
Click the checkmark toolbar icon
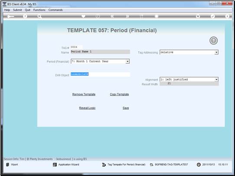pyautogui.click(x=212, y=16)
